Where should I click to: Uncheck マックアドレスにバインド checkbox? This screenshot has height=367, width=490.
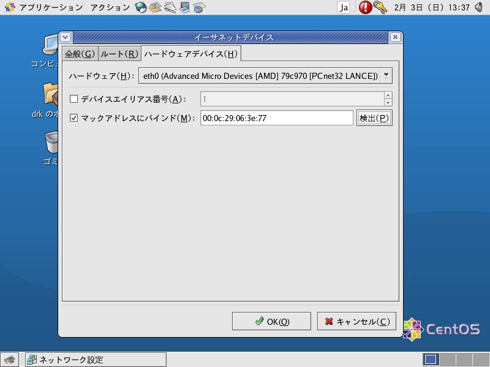point(73,118)
